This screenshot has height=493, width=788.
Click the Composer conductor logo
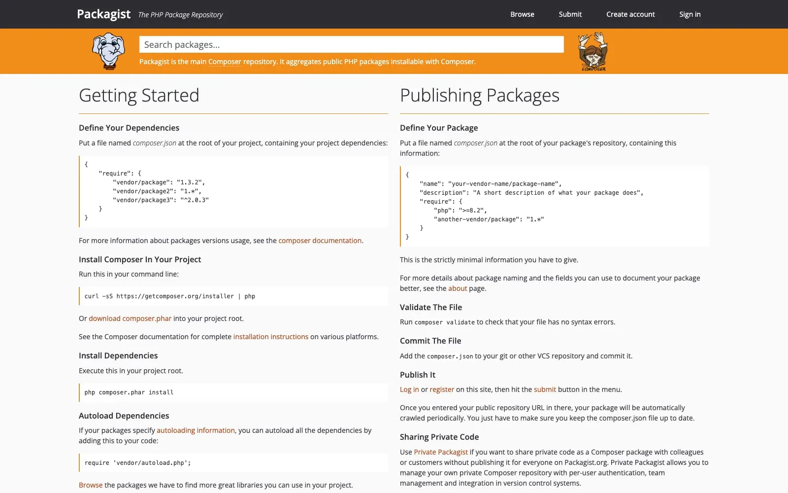[x=593, y=51]
